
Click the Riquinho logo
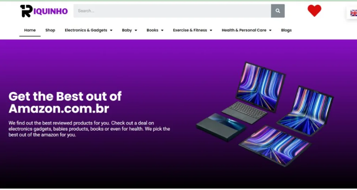pyautogui.click(x=44, y=11)
